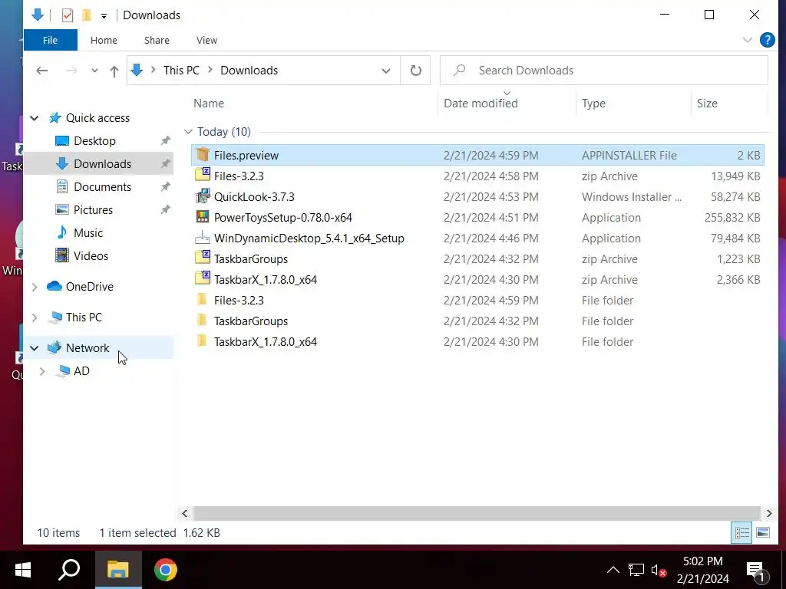Viewport: 786px width, 589px height.
Task: Collapse the Quick access tree node
Action: [x=34, y=118]
